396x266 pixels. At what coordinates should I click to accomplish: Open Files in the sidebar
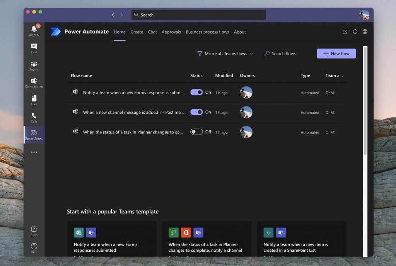pyautogui.click(x=34, y=100)
